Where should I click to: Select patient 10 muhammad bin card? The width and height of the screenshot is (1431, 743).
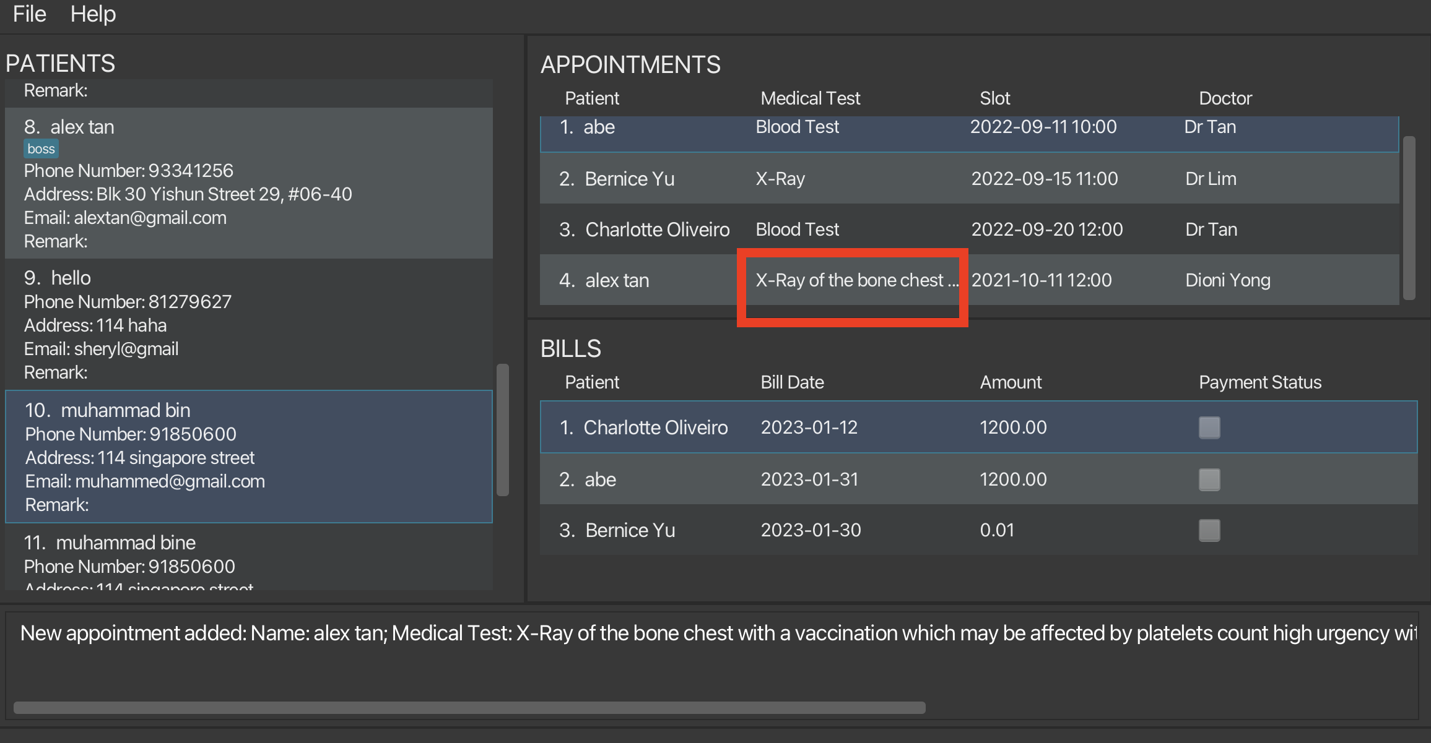(x=248, y=457)
